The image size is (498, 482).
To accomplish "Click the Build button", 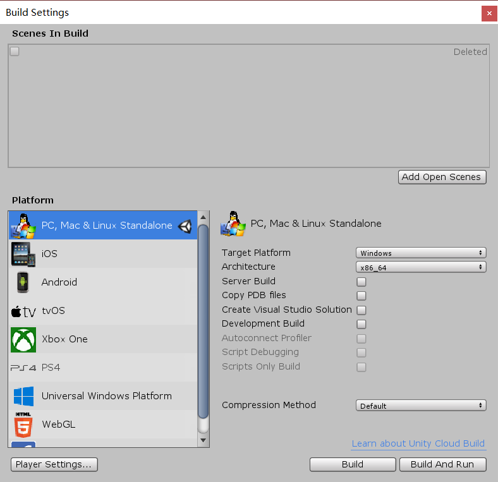I will (x=353, y=464).
